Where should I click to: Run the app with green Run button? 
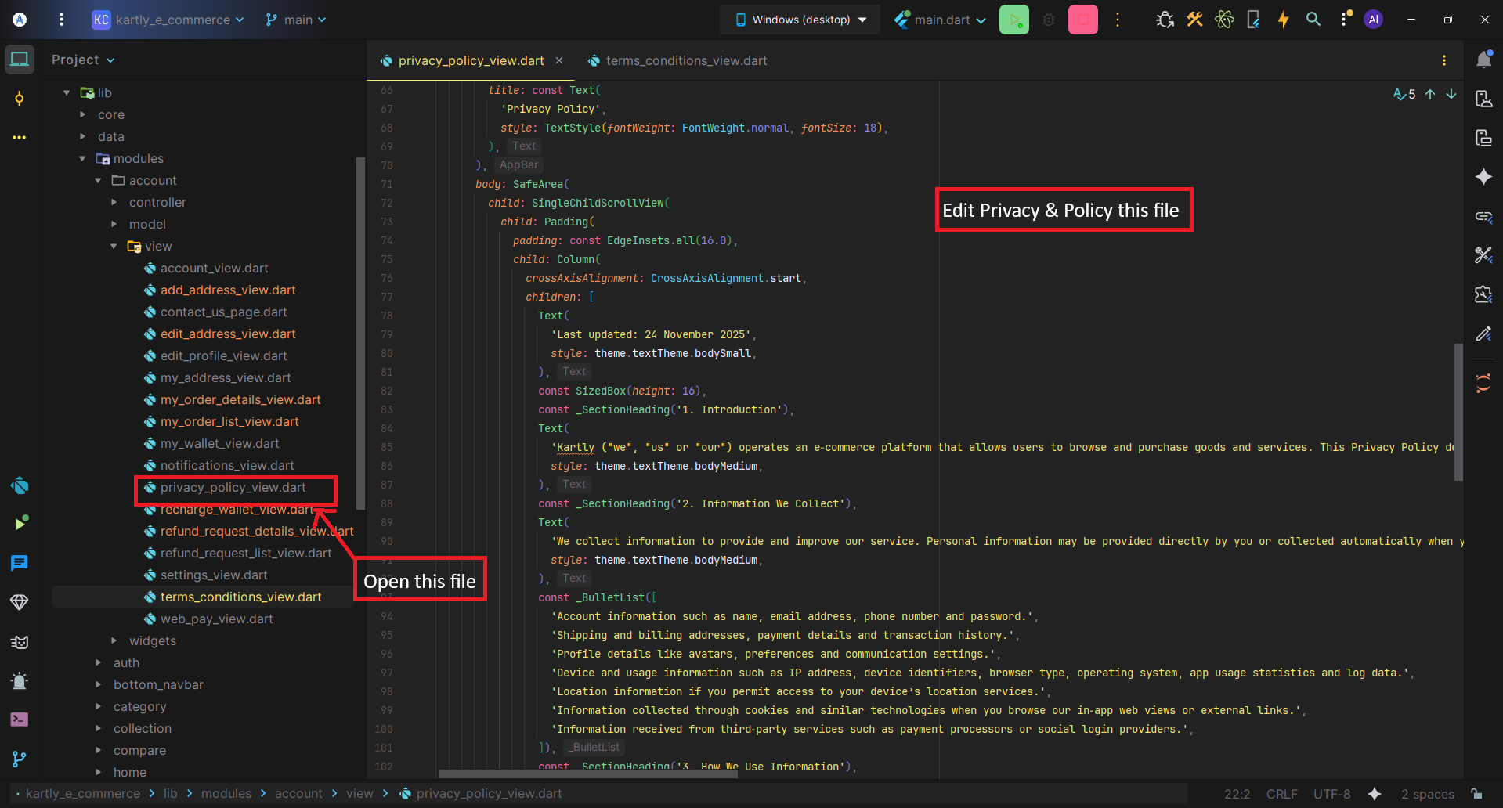1013,20
